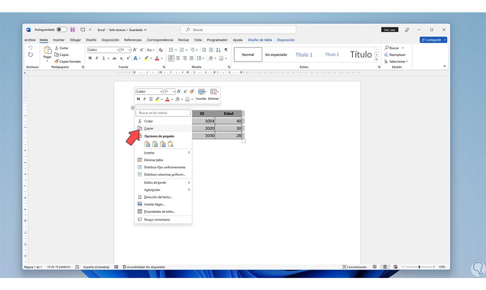Select the ribbon center alignment button
The height and width of the screenshot is (290, 486).
[x=178, y=58]
